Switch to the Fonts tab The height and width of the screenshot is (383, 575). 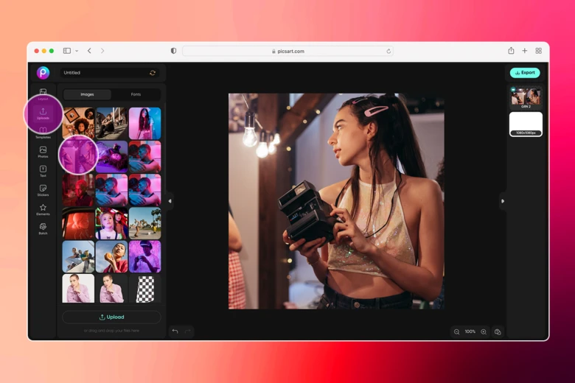click(x=136, y=94)
